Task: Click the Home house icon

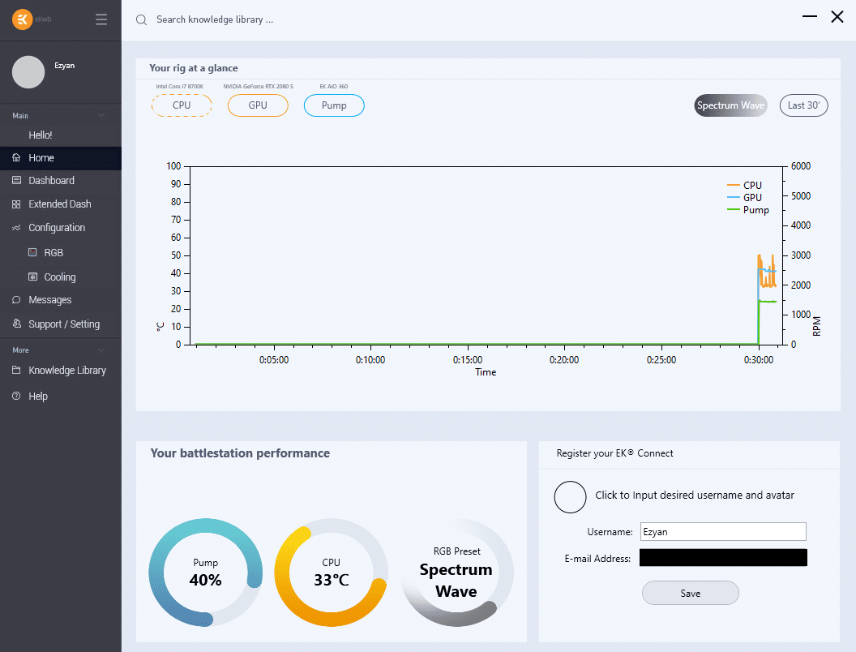Action: tap(16, 158)
